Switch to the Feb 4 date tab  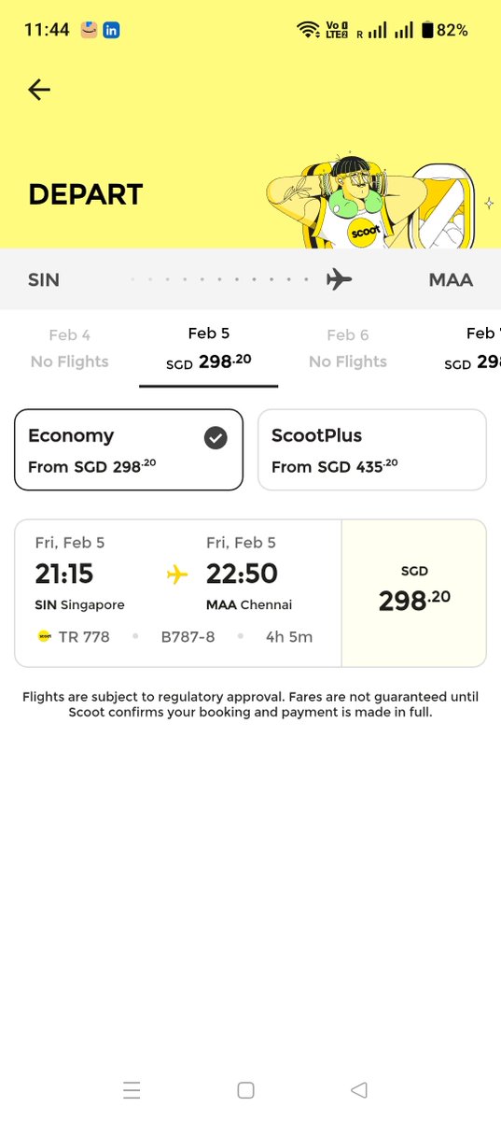coord(69,348)
